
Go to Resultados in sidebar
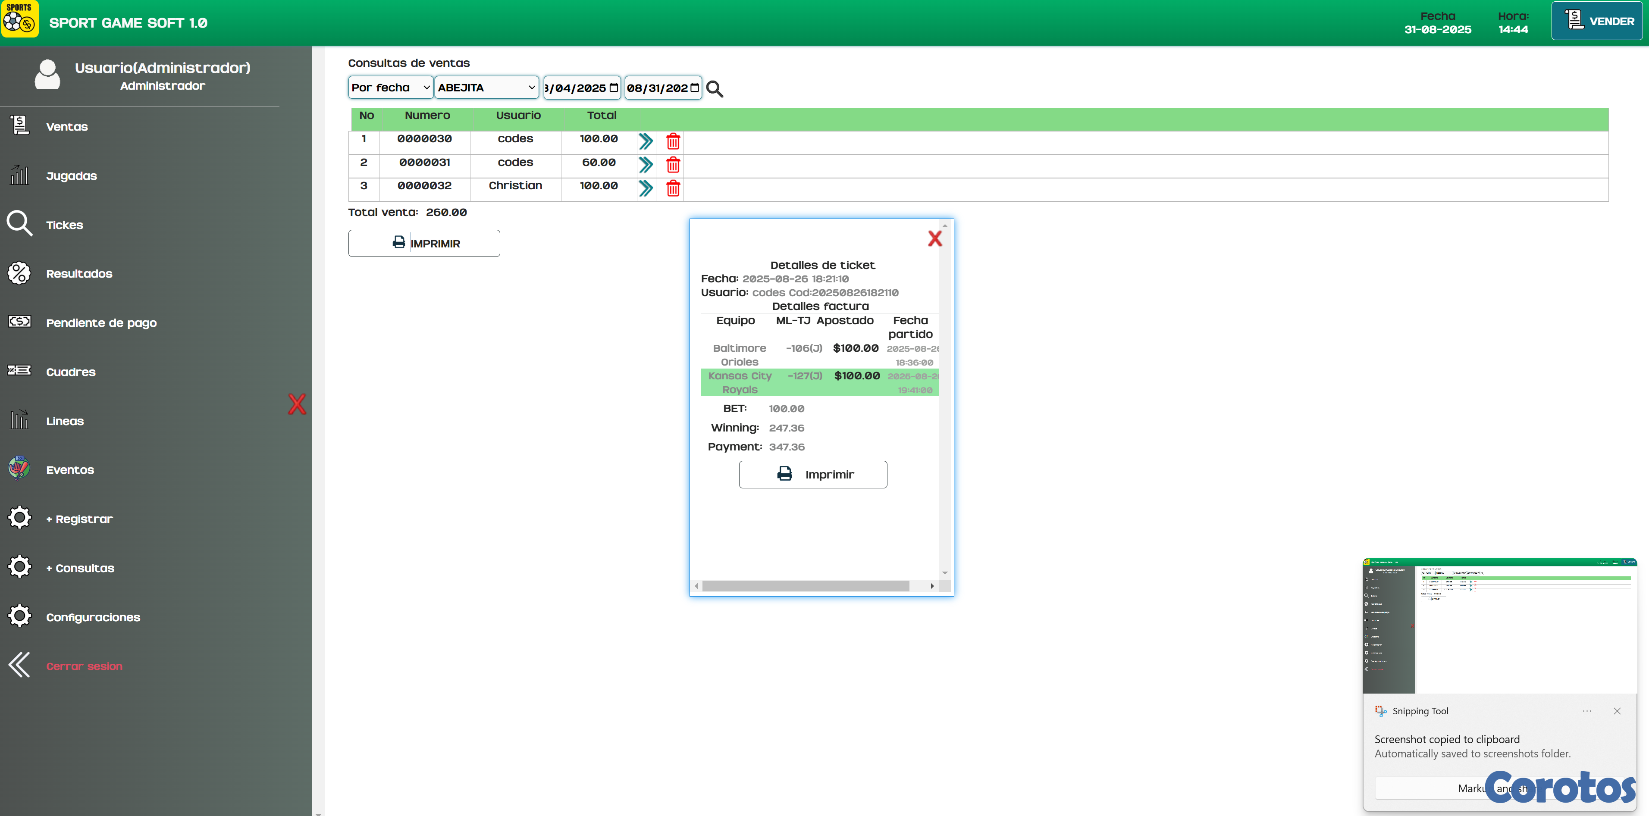[x=79, y=274]
